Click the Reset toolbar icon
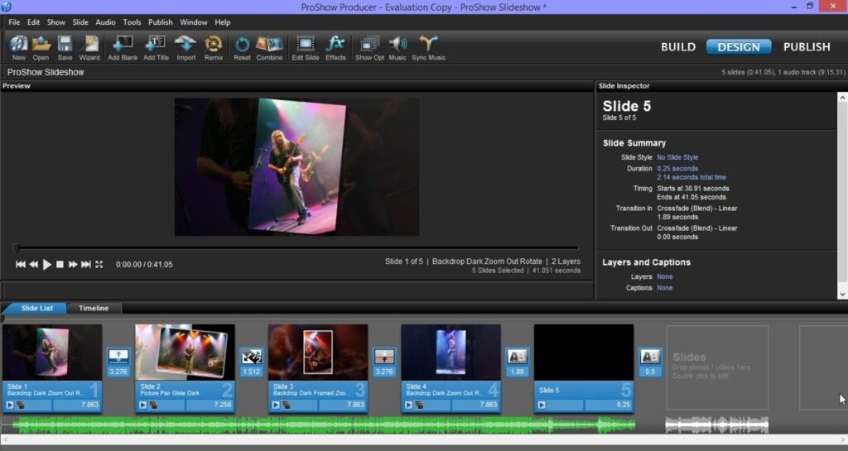 tap(242, 47)
